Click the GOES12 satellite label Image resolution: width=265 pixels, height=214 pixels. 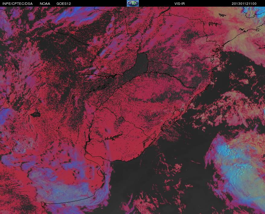pyautogui.click(x=64, y=4)
